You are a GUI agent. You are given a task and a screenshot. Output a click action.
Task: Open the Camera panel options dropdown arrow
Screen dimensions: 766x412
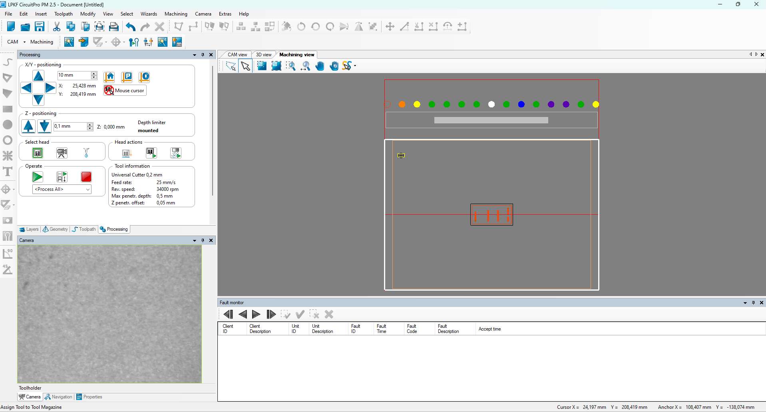[x=195, y=240]
